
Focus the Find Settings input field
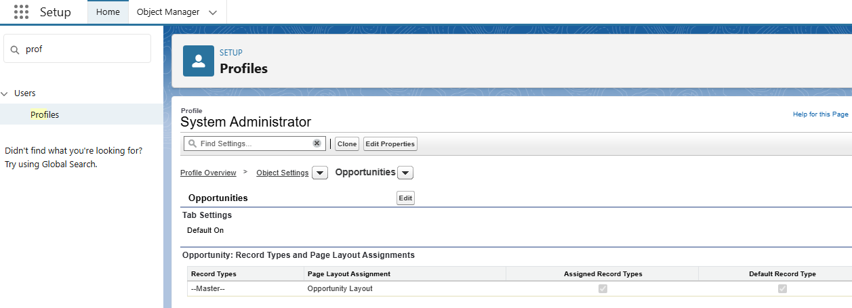pos(256,144)
